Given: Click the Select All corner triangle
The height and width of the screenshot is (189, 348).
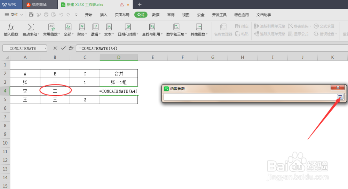Looking at the screenshot, I should click(7, 58).
